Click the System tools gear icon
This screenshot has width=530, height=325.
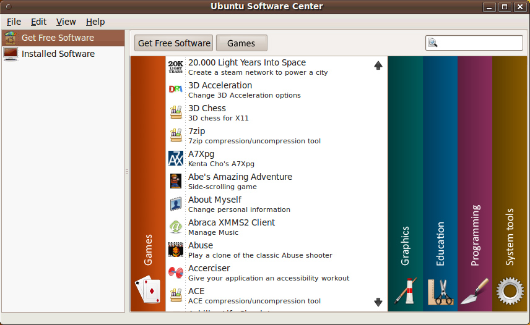tap(510, 290)
